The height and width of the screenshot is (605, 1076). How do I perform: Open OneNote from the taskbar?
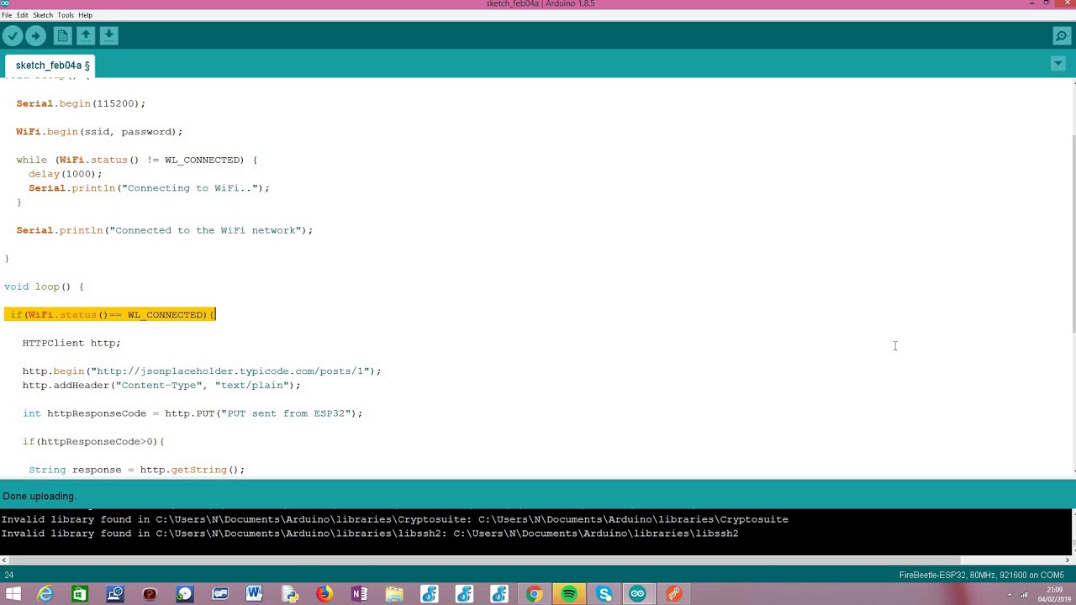(x=359, y=594)
